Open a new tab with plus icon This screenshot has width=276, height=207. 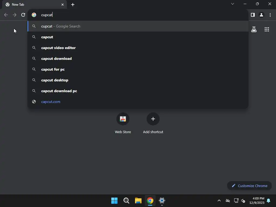pyautogui.click(x=73, y=5)
